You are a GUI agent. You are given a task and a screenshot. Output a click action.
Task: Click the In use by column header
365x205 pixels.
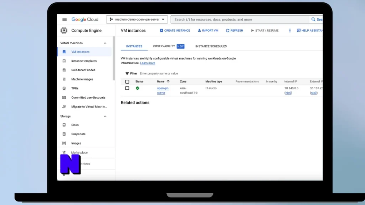coord(272,82)
